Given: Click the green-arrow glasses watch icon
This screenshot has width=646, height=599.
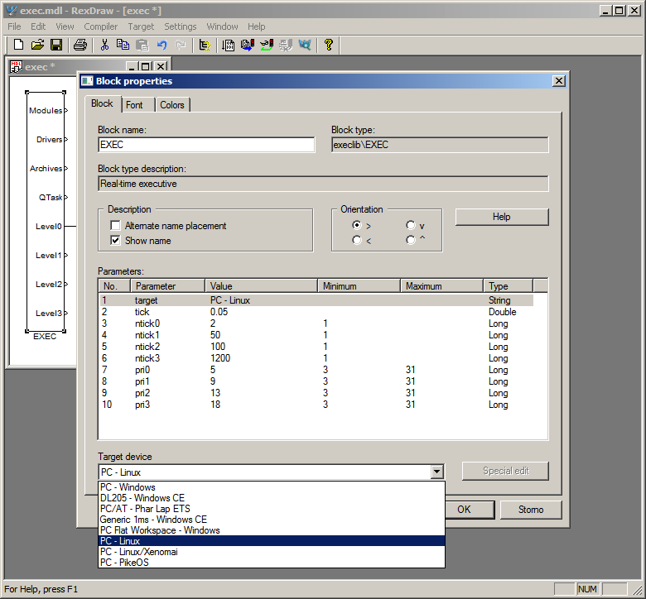Looking at the screenshot, I should [x=267, y=45].
